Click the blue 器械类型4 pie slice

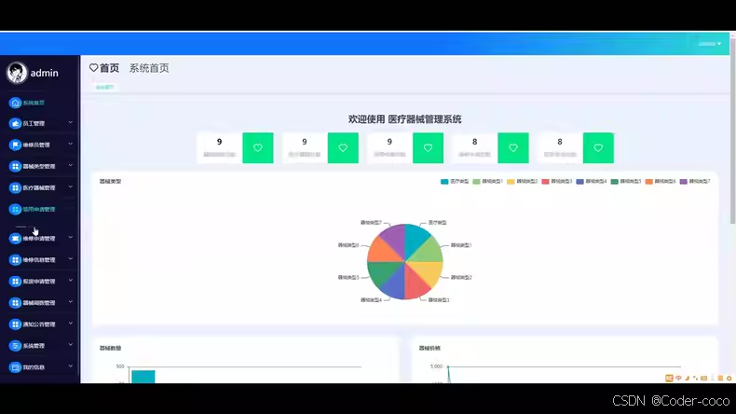394,284
